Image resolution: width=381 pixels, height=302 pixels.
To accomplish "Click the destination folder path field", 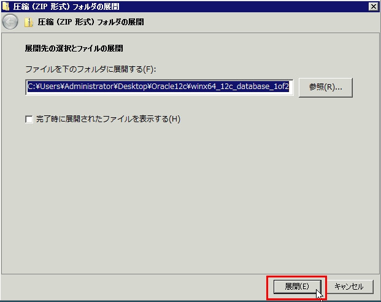I will (159, 87).
